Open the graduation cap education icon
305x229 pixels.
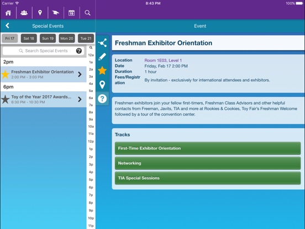pyautogui.click(x=56, y=13)
